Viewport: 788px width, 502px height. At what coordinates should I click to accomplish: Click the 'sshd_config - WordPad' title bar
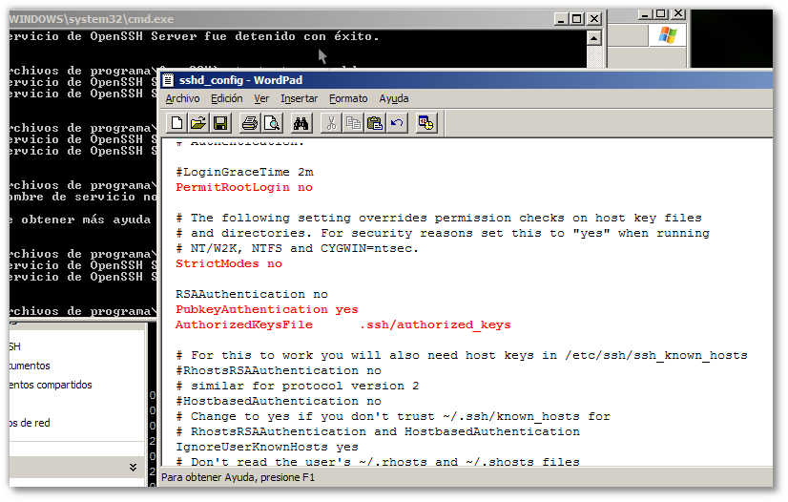[x=466, y=80]
